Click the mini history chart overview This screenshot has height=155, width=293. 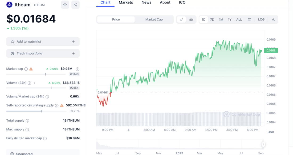pos(180,144)
